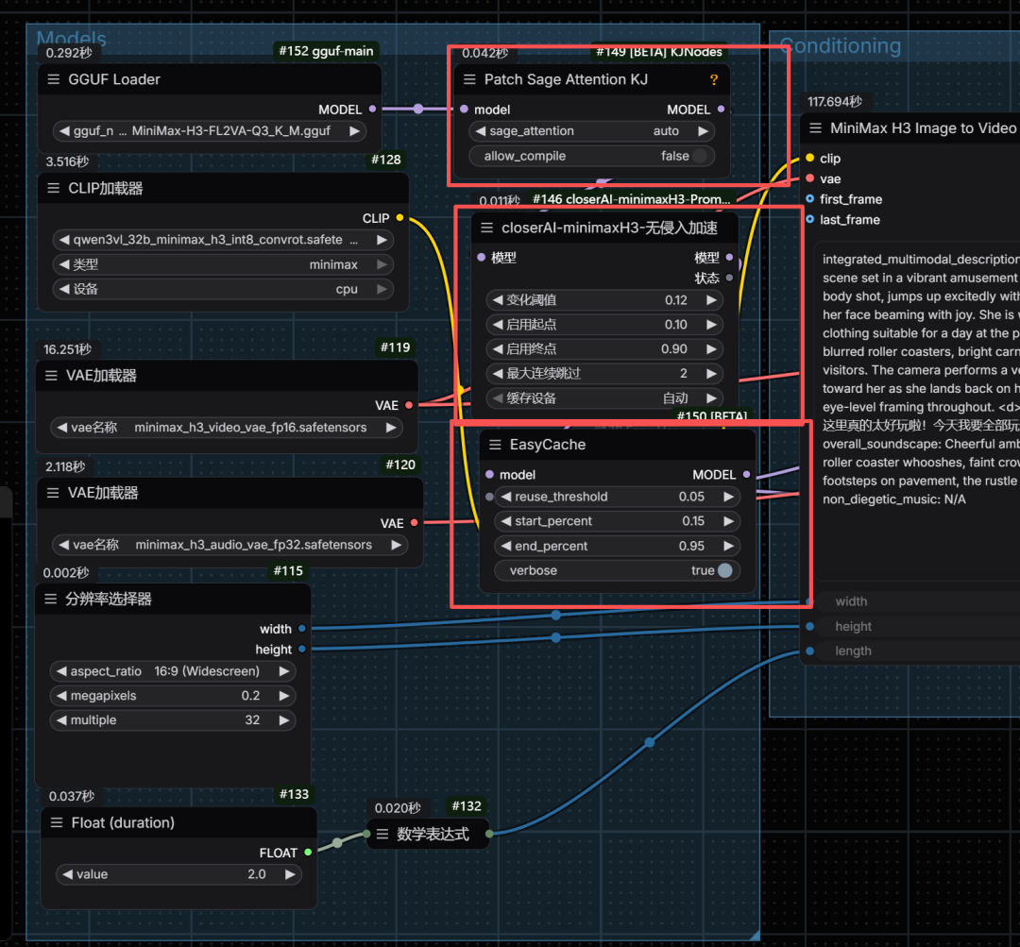1020x947 pixels.
Task: Decrease Float duration value with left arrow
Action: 67,874
